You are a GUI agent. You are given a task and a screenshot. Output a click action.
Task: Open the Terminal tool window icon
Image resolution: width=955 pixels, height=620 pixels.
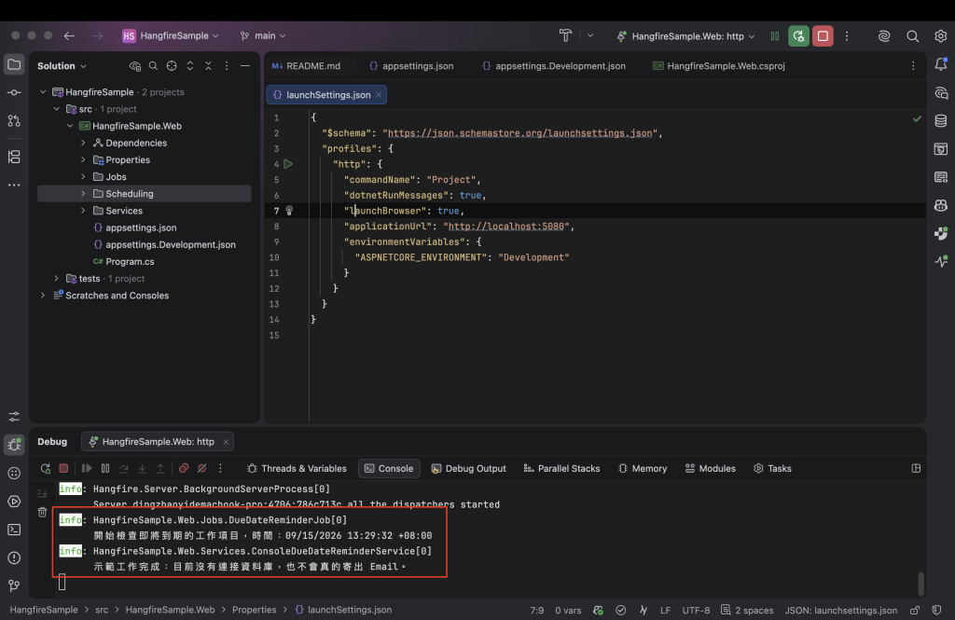[14, 530]
